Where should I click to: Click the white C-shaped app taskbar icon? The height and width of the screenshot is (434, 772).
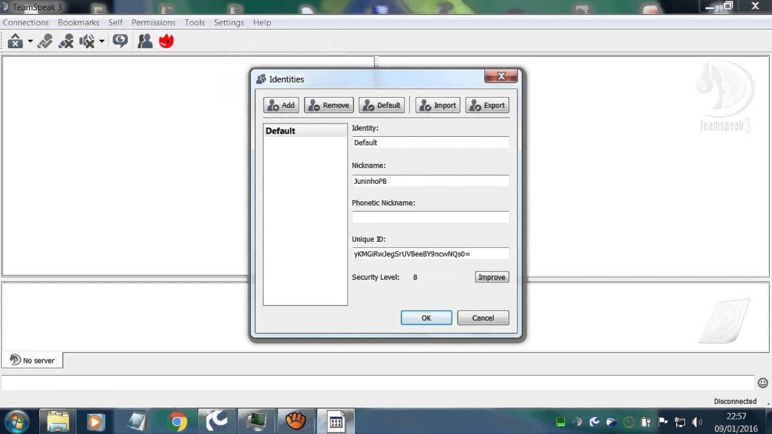[217, 421]
